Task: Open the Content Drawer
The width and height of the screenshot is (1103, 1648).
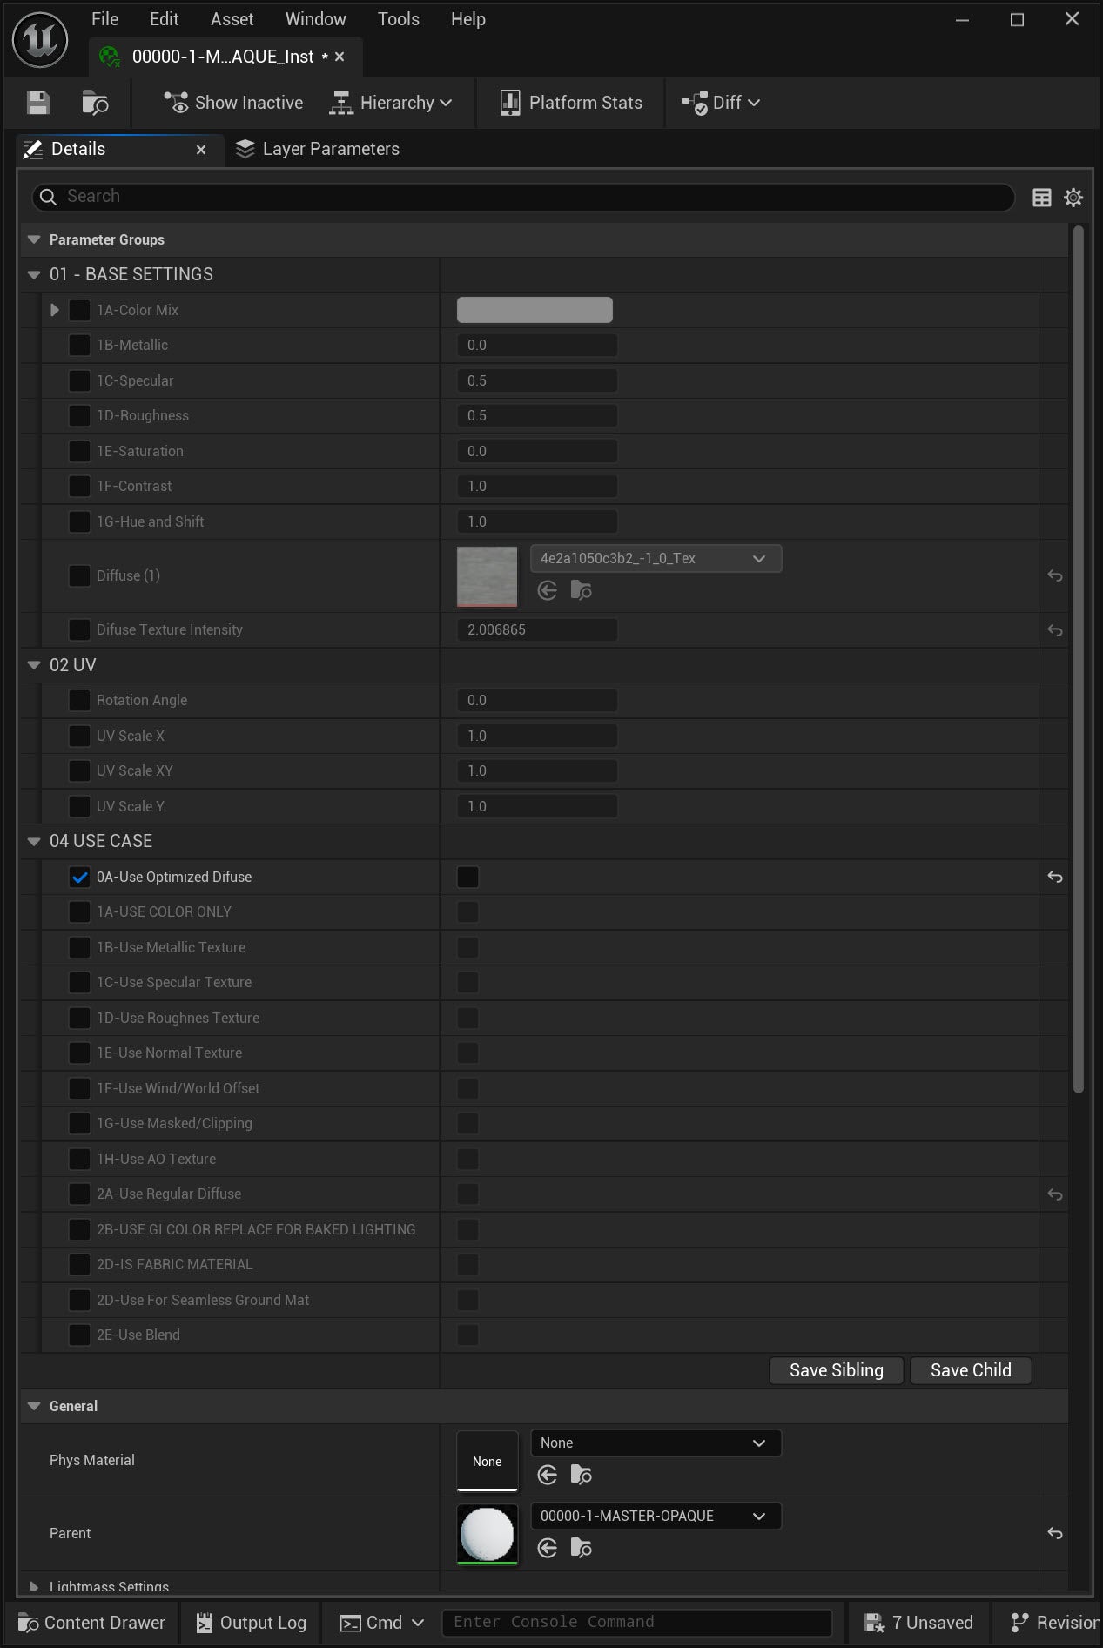Action: [x=91, y=1623]
